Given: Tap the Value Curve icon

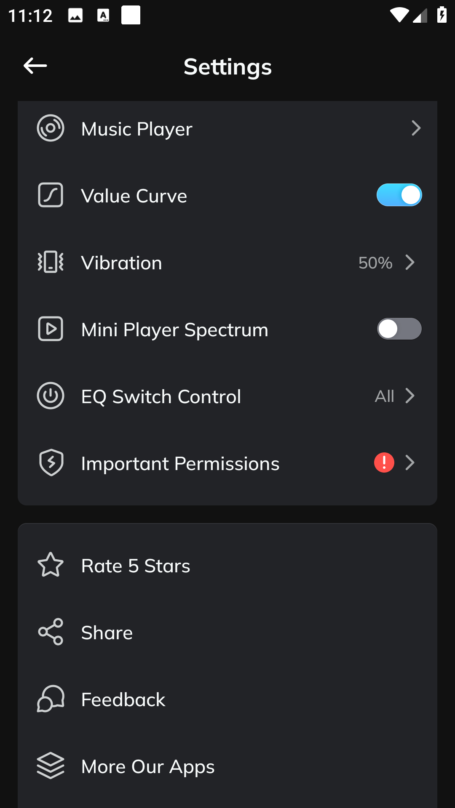Looking at the screenshot, I should click(x=51, y=195).
